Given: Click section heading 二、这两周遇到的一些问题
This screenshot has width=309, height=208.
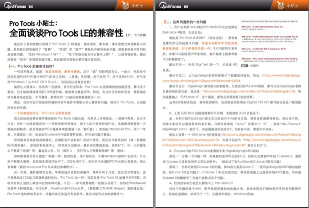Looking at the screenshot, I should pyautogui.click(x=186, y=22).
